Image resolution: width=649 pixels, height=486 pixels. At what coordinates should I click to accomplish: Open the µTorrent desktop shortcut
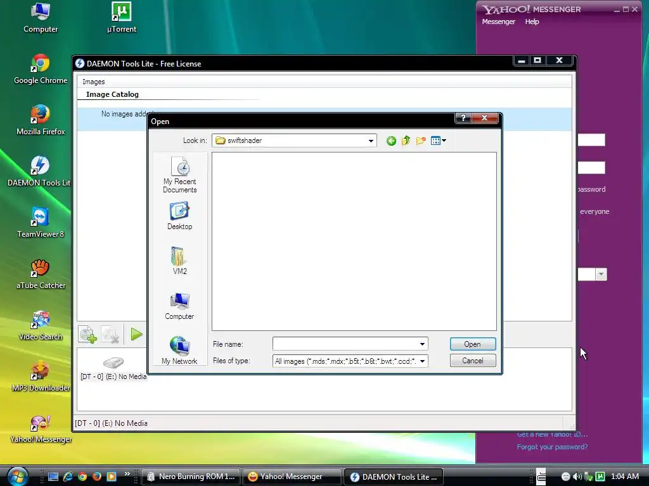[x=121, y=18]
